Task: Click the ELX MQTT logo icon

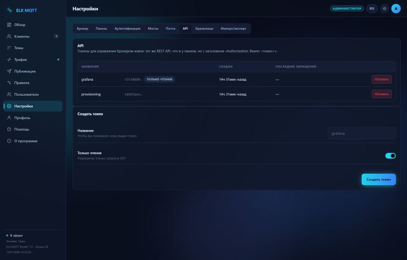Action: coord(9,10)
